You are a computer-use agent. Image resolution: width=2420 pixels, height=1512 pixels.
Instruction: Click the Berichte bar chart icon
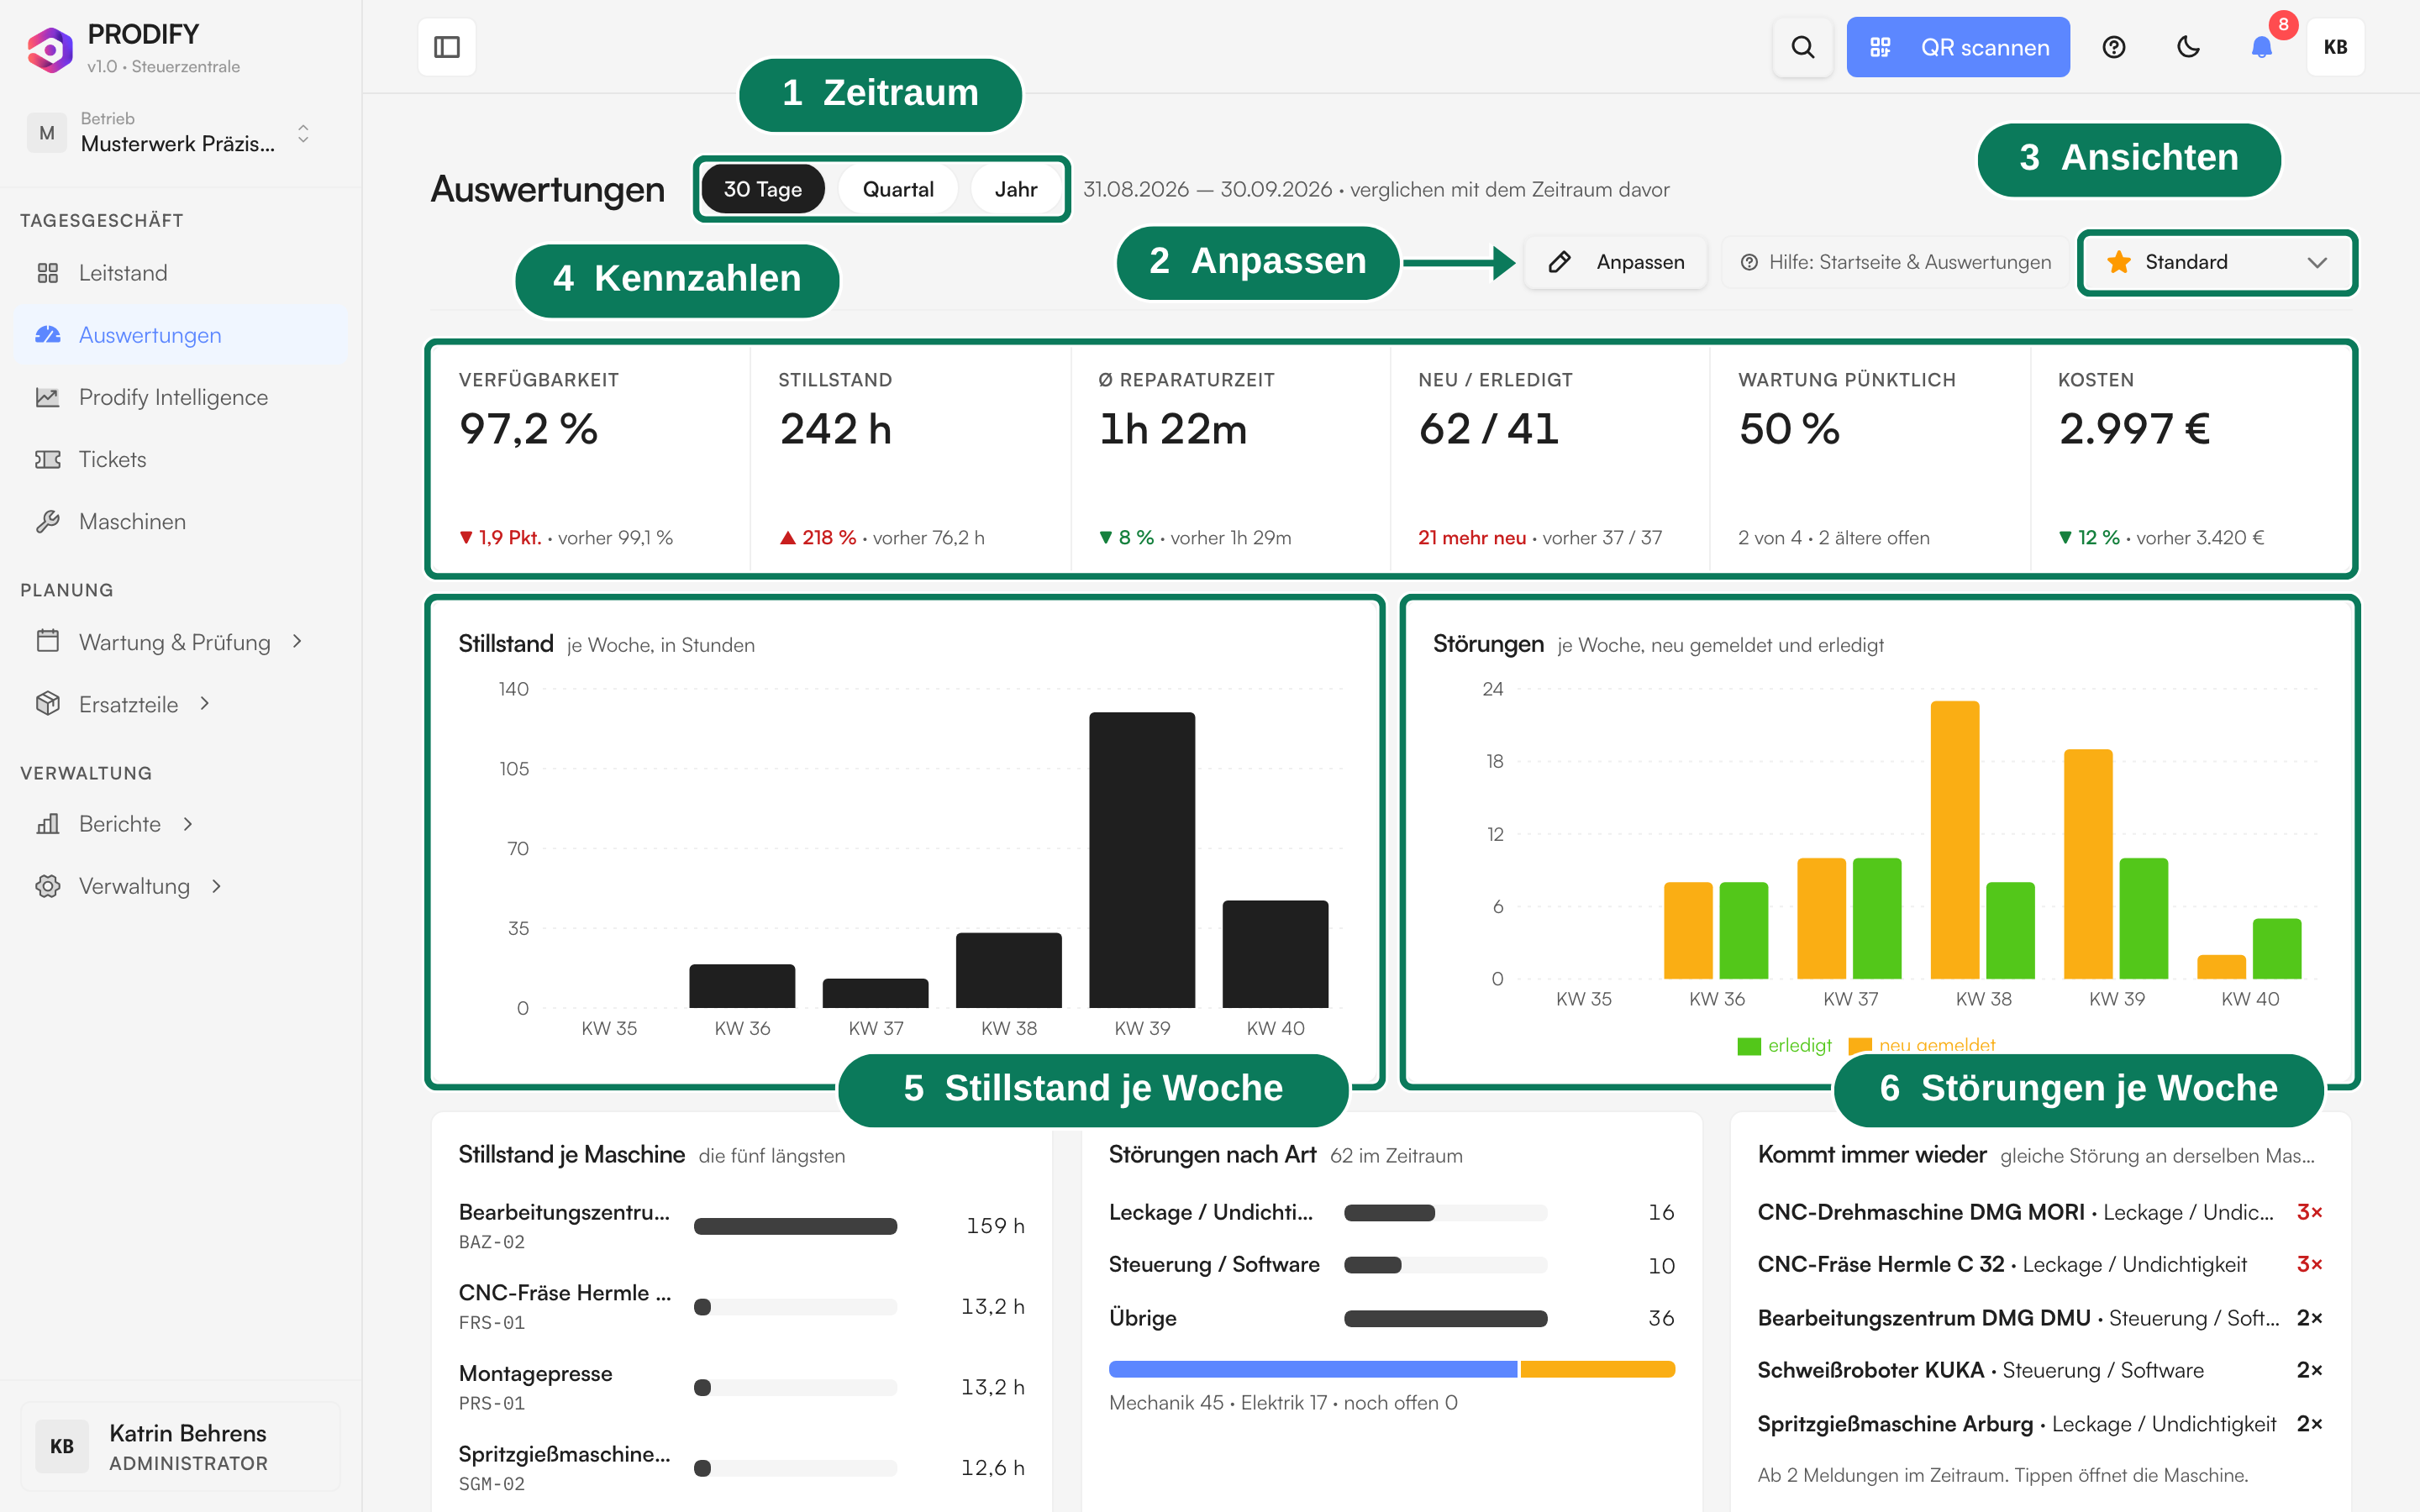pyautogui.click(x=47, y=824)
